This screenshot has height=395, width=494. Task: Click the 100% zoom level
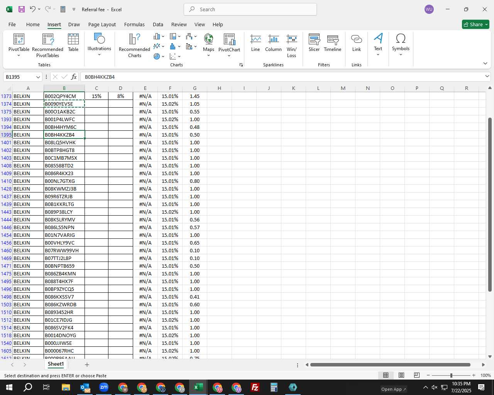pos(486,375)
